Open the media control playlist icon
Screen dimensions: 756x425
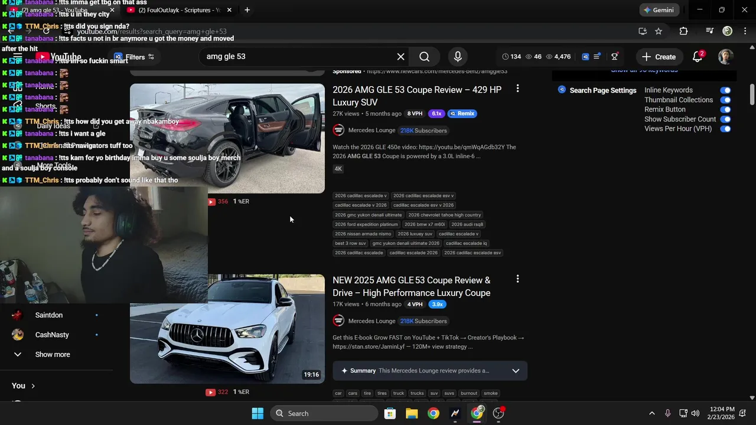tap(710, 31)
